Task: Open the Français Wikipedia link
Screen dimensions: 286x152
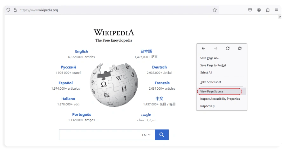Action: pos(162,83)
